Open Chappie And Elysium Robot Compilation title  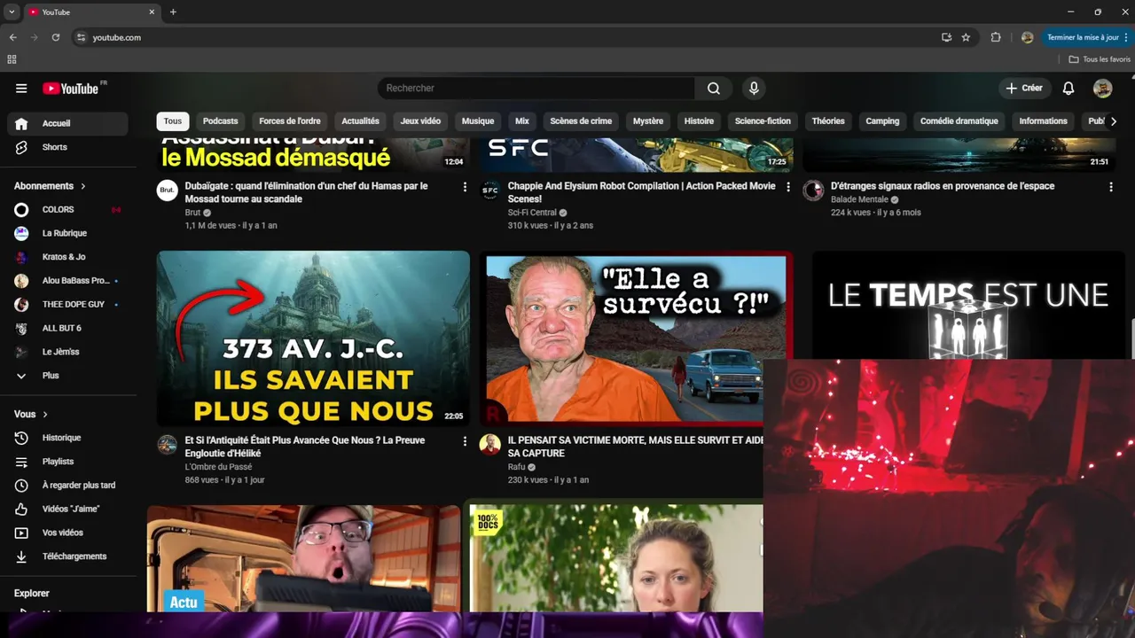pyautogui.click(x=641, y=192)
